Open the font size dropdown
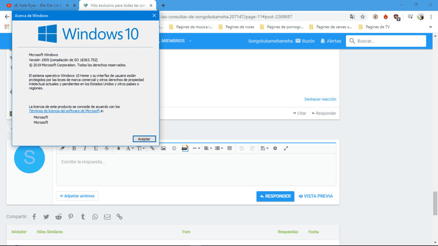 point(141,148)
